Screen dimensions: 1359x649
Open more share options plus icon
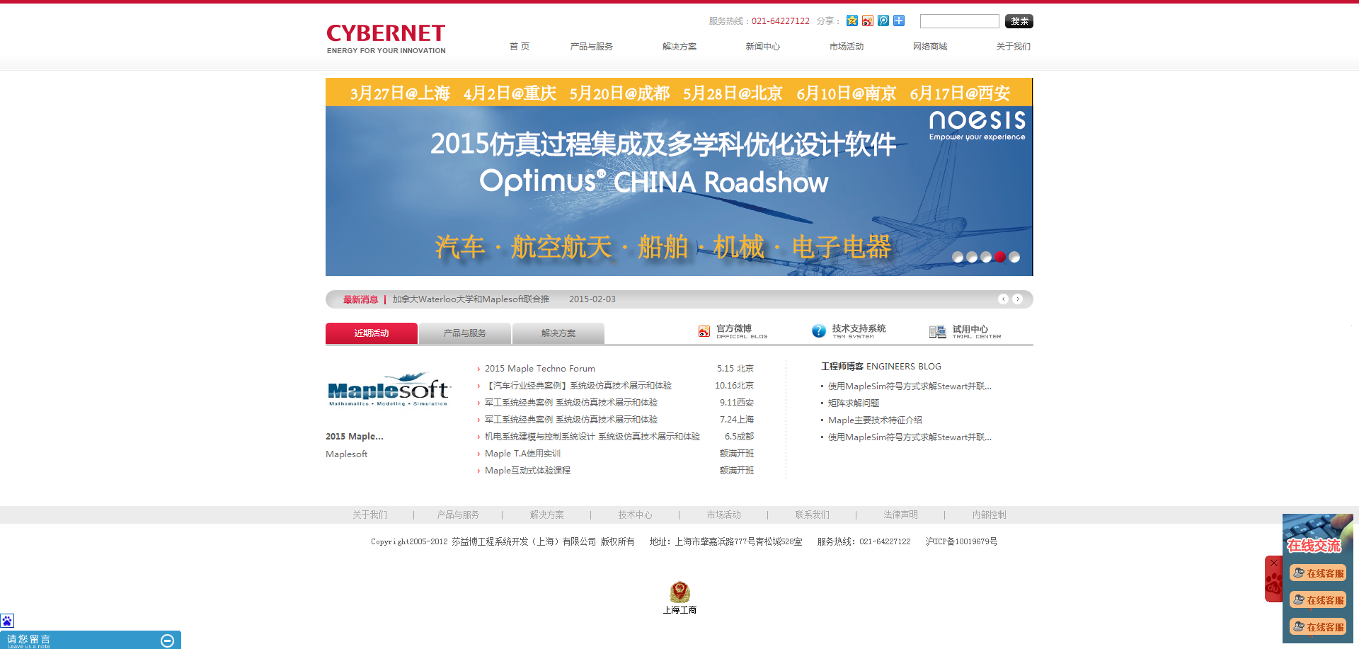tap(899, 21)
